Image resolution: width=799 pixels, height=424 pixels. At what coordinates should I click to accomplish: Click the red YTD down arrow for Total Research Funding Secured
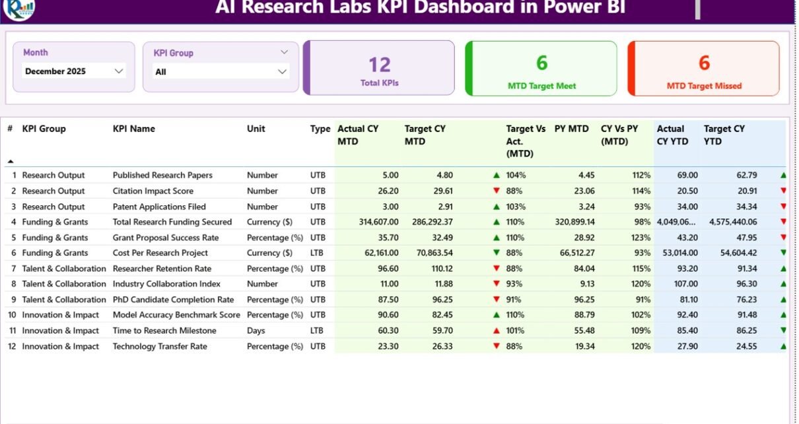point(783,223)
